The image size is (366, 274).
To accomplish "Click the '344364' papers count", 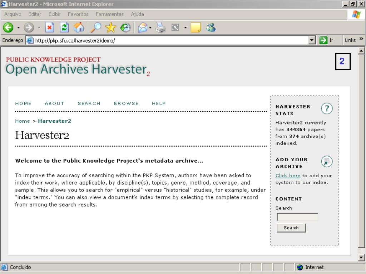I will pyautogui.click(x=296, y=130).
